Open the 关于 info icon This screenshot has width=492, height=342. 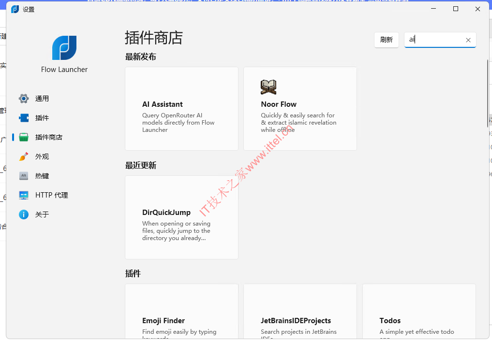click(x=24, y=214)
